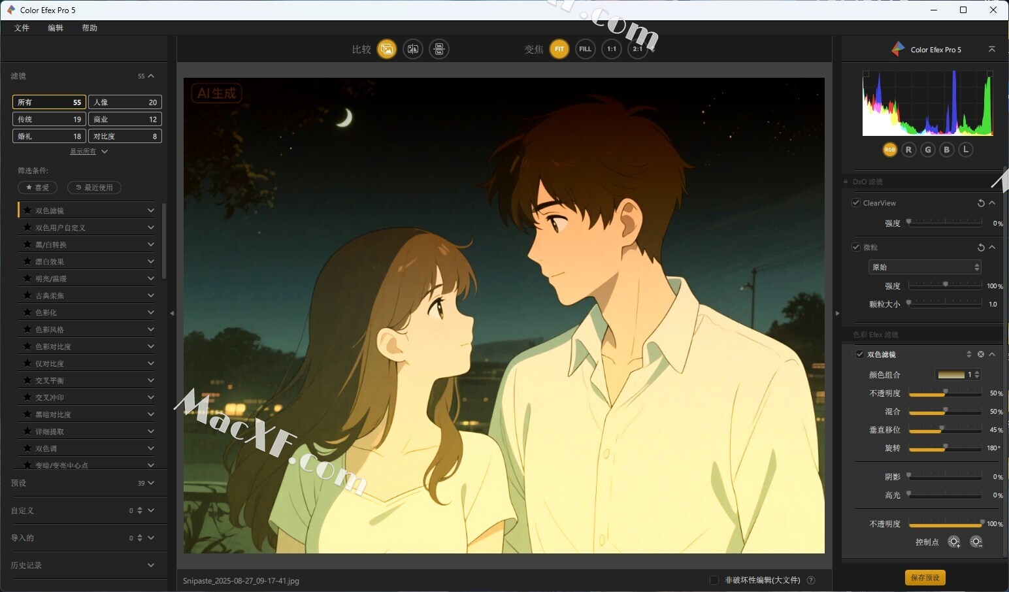Collapse the ClearView panel chevron
The width and height of the screenshot is (1009, 592).
[x=992, y=203]
